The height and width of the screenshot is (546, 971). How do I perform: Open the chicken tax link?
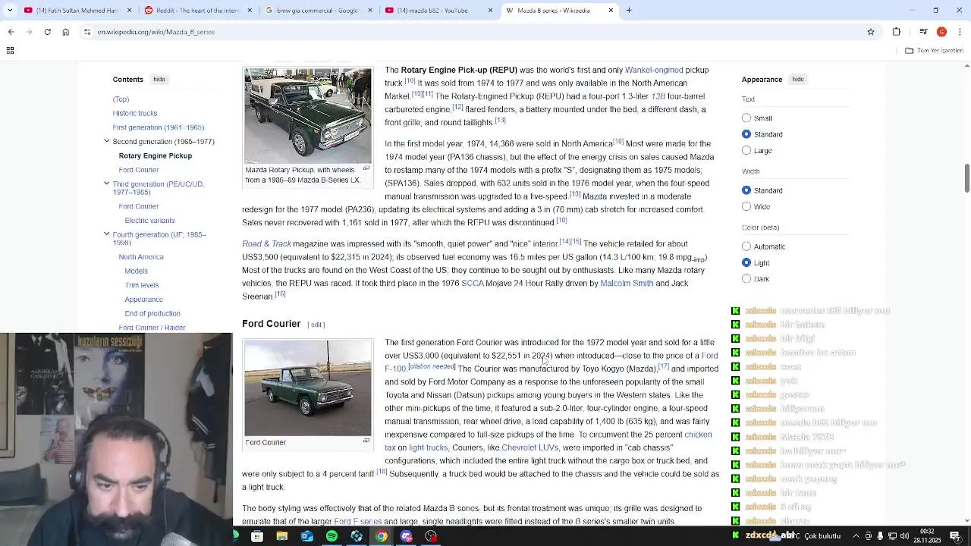coord(698,435)
